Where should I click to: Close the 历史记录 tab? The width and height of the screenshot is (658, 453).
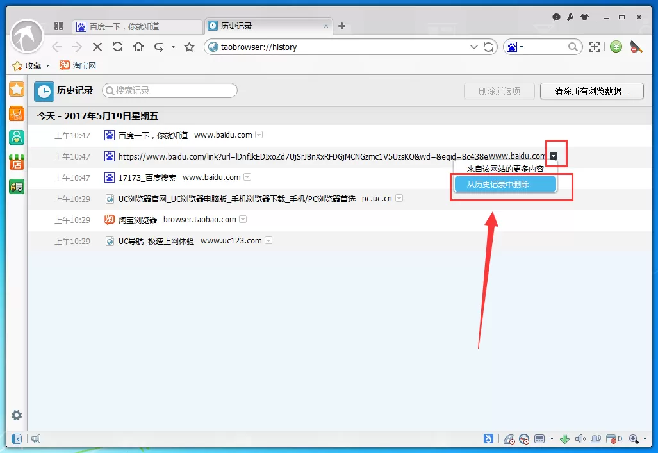pos(326,26)
